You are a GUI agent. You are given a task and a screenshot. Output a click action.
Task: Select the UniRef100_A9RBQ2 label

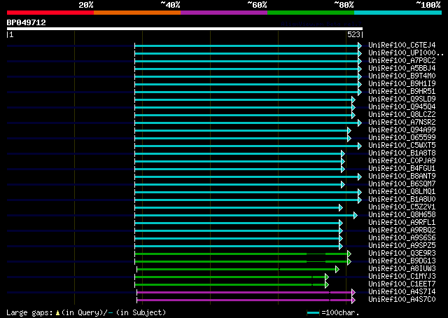point(402,230)
